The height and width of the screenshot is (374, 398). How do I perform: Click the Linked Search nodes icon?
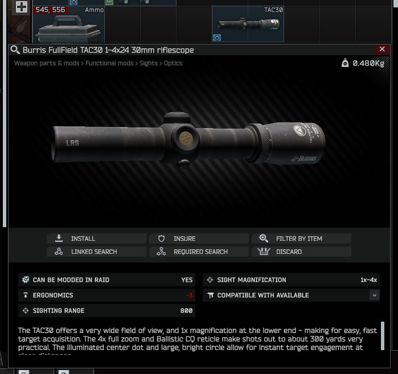59,252
